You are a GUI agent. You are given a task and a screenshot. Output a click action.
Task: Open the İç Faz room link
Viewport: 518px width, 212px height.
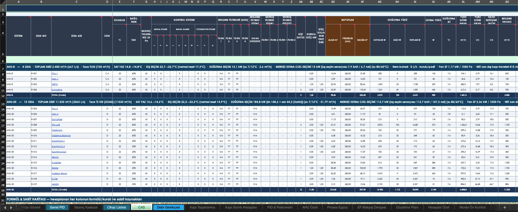pyautogui.click(x=54, y=179)
